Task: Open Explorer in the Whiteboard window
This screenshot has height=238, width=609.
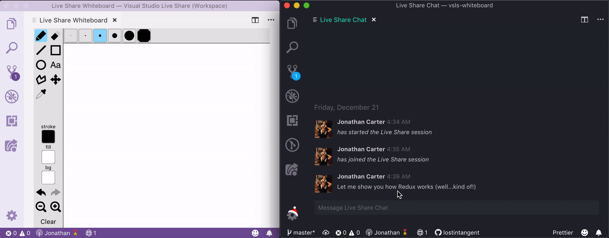Action: 12,24
